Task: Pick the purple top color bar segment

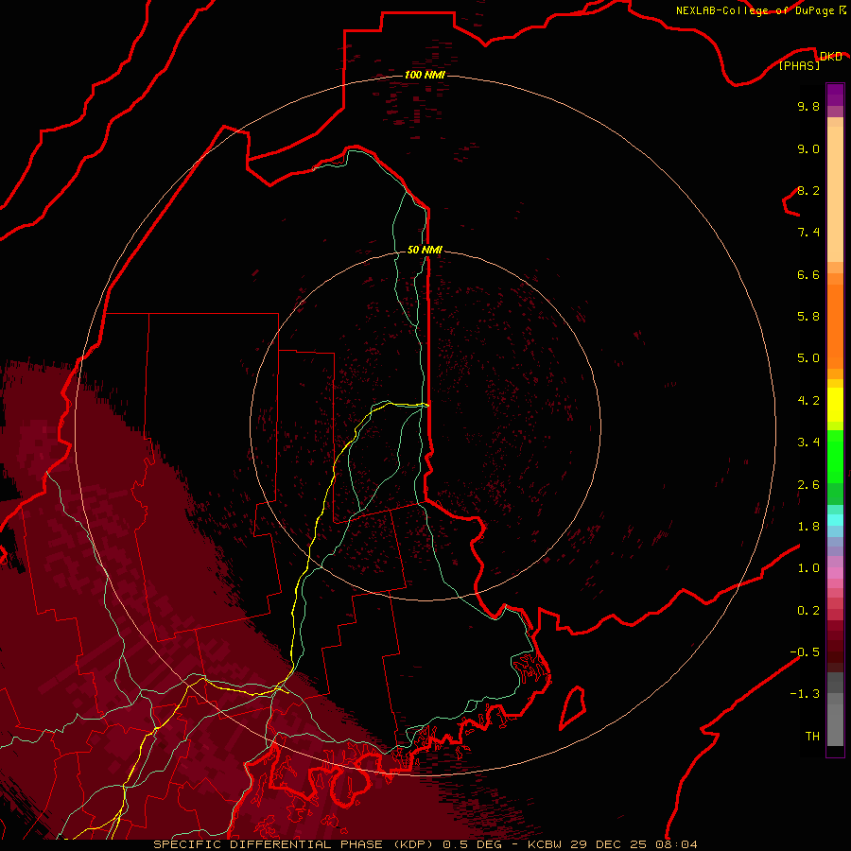Action: click(x=835, y=95)
